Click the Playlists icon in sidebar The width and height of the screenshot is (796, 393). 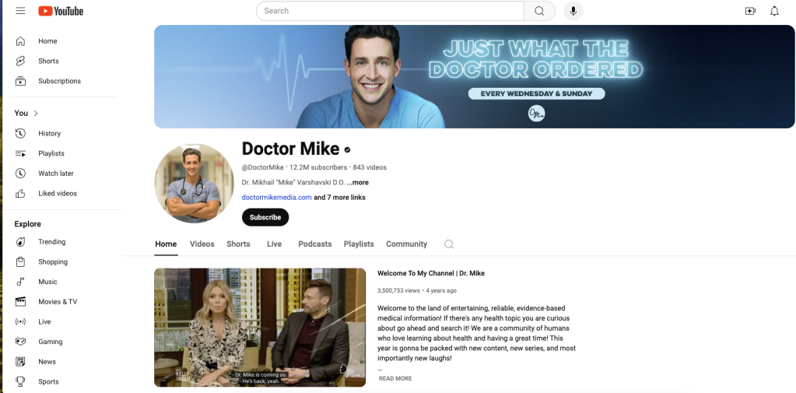click(20, 153)
